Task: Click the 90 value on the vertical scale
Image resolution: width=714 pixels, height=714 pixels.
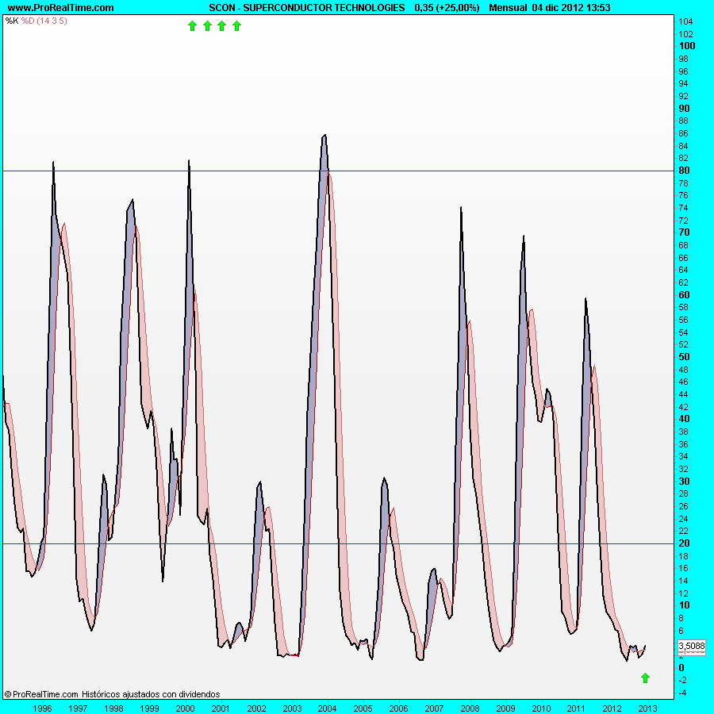Action: [684, 109]
